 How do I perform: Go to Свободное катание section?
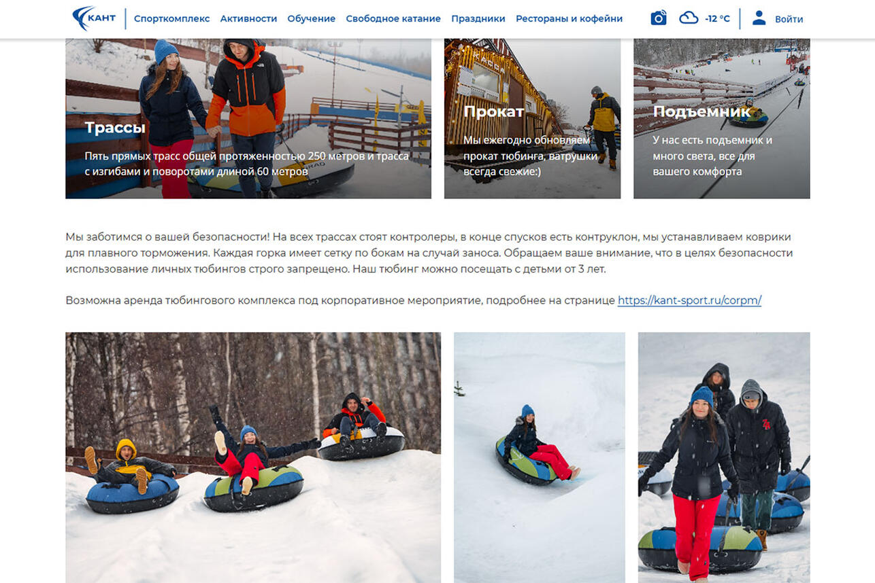[x=393, y=19]
